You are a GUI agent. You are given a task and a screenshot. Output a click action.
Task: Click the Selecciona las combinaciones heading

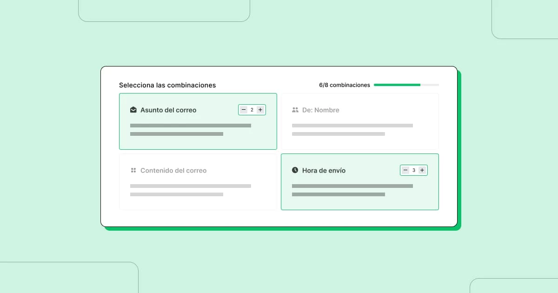pos(167,85)
